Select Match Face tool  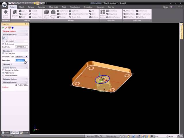[x=129, y=14]
